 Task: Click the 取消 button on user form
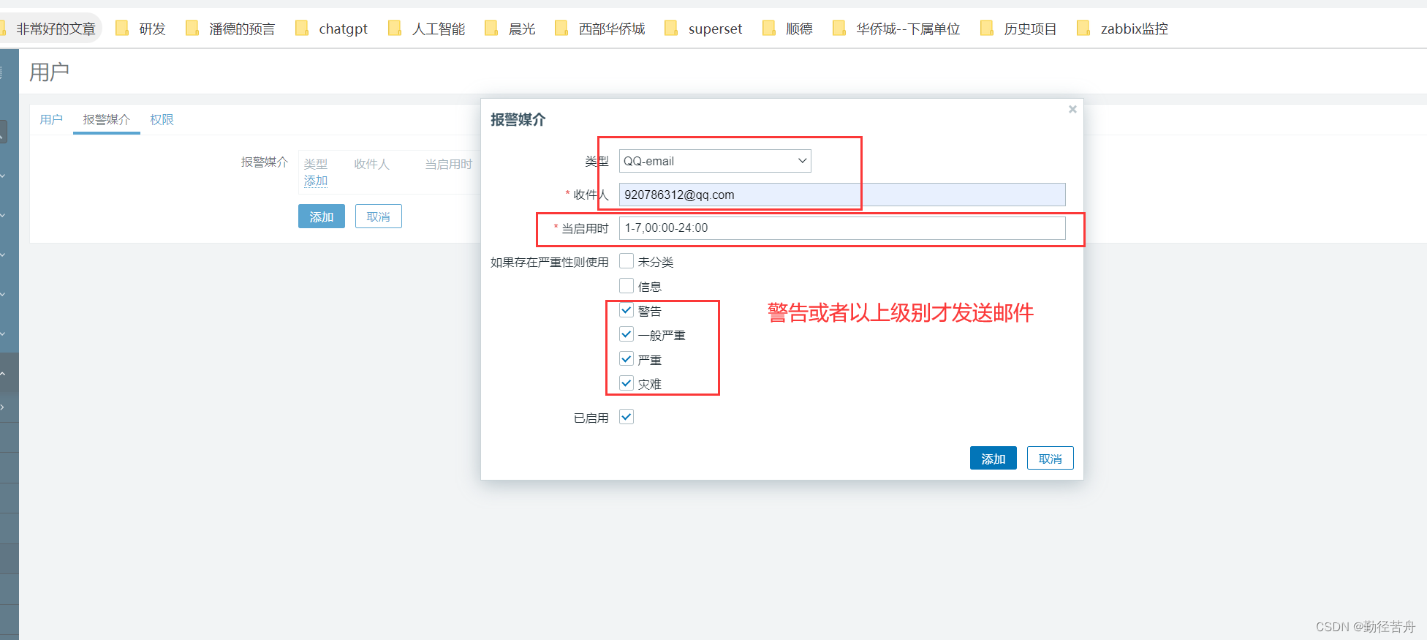378,217
